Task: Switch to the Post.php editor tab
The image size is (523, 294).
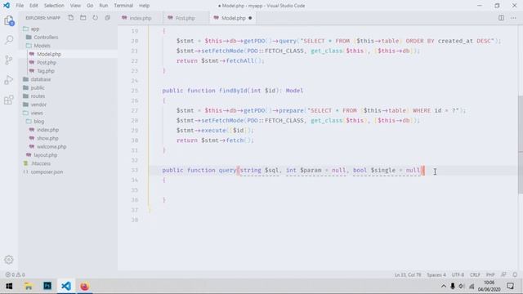Action: click(186, 18)
